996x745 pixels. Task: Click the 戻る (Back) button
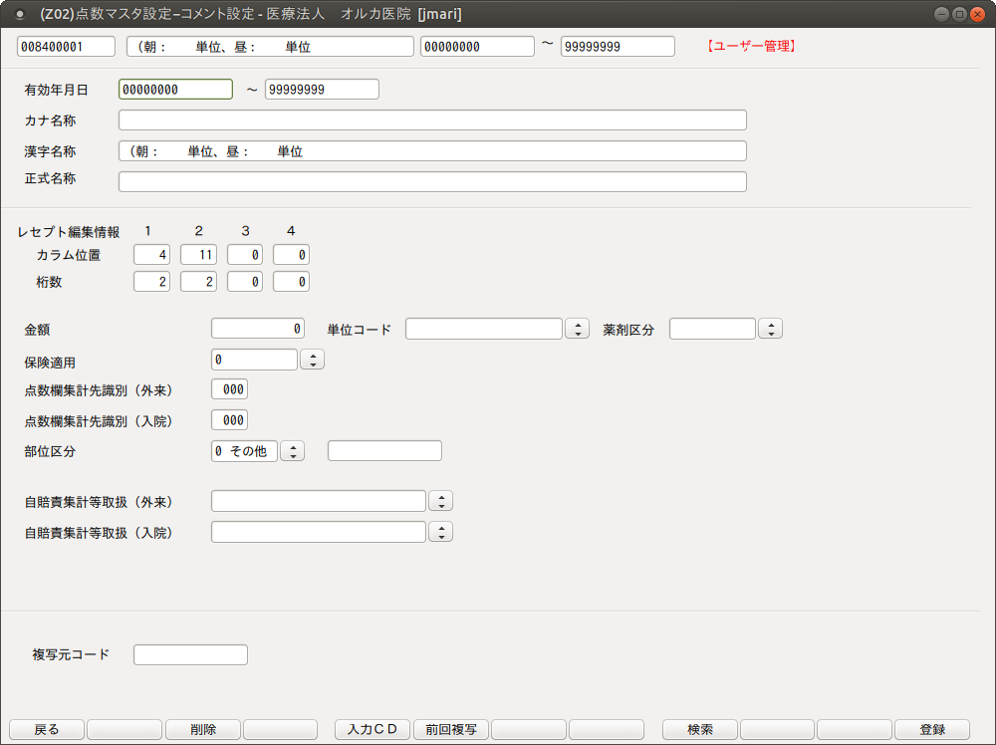tap(47, 729)
